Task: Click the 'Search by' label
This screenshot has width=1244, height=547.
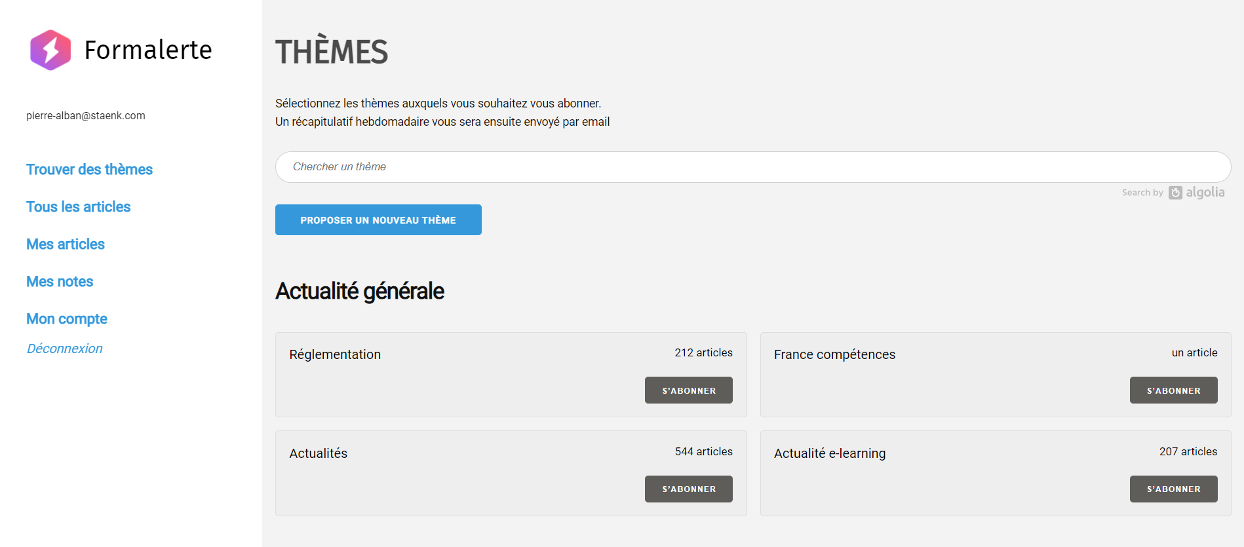Action: point(1142,193)
